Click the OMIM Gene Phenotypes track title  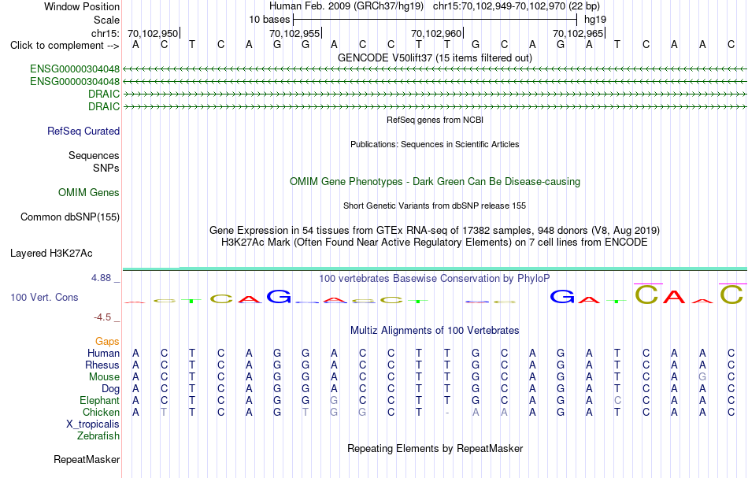[x=435, y=182]
